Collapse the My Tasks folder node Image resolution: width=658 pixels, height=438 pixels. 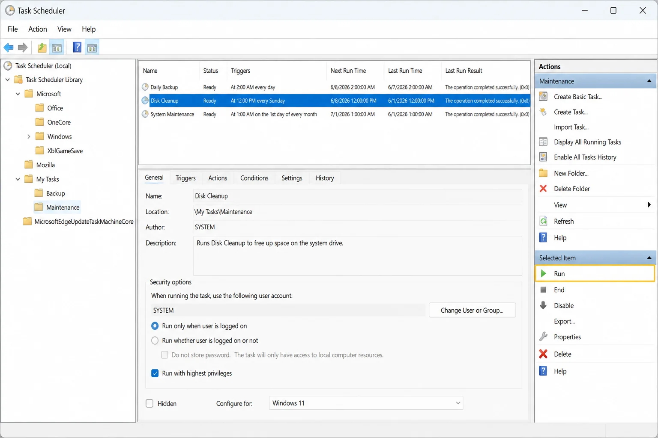pos(18,179)
